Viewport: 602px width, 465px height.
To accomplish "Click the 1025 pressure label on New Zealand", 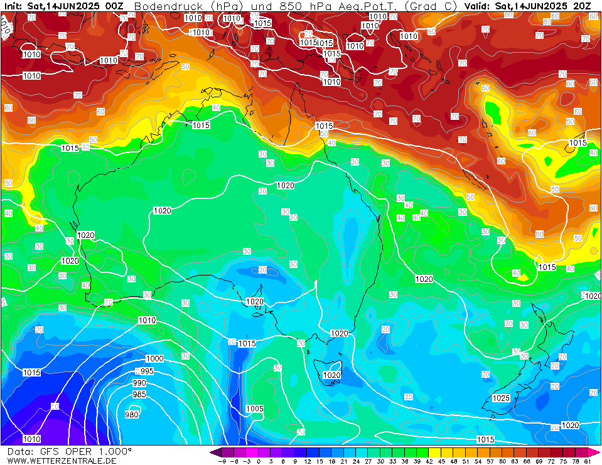I will point(501,398).
